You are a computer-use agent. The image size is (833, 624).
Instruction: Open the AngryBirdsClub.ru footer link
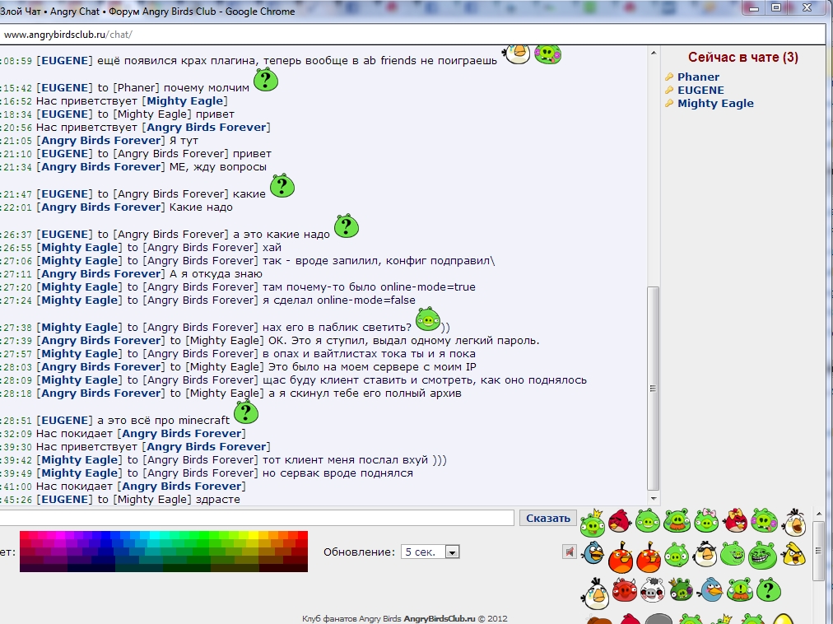point(440,619)
